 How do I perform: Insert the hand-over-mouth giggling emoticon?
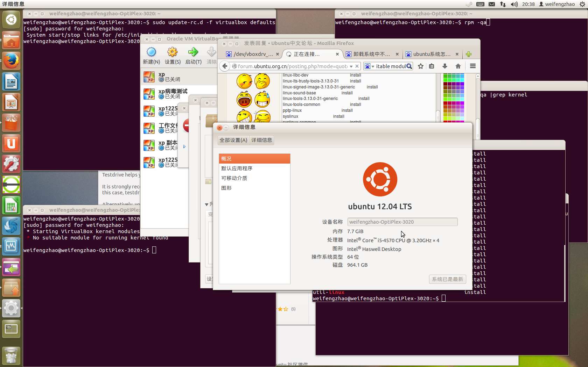click(262, 81)
